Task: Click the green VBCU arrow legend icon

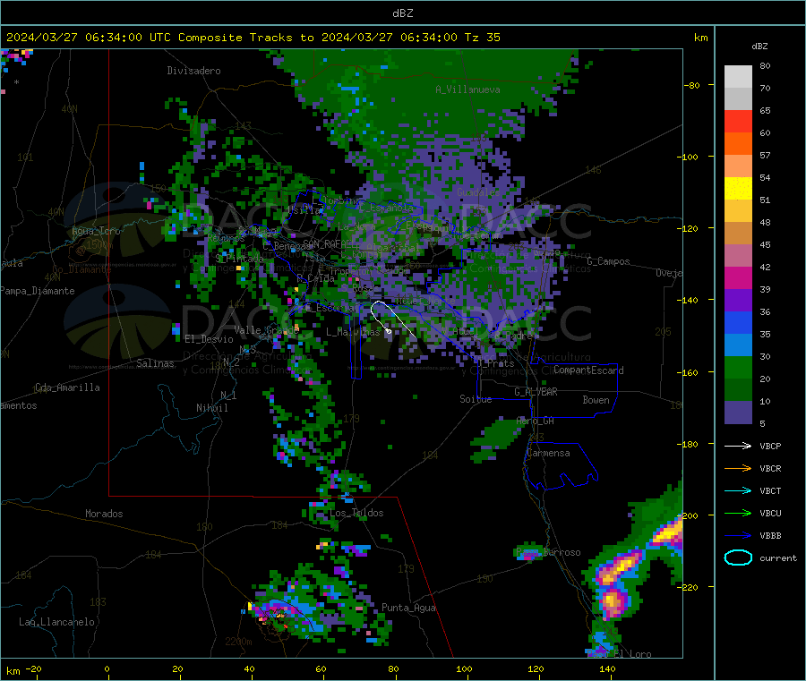Action: pyautogui.click(x=738, y=513)
